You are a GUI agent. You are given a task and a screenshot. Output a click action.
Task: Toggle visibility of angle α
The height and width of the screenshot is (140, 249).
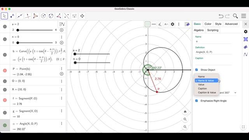pos(5,125)
